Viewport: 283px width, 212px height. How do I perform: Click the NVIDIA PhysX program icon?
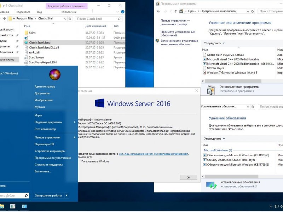pos(204,68)
